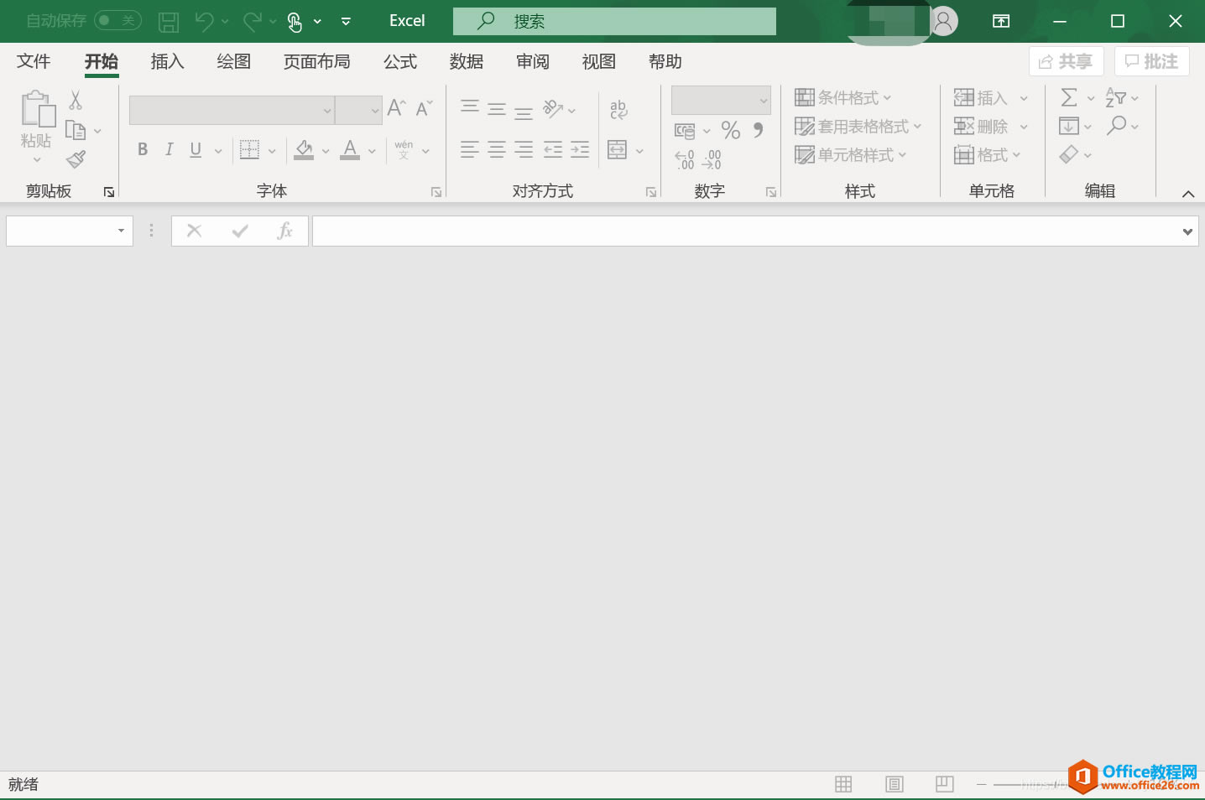Open the borders dropdown in Font group
This screenshot has height=800, width=1205.
[x=270, y=149]
